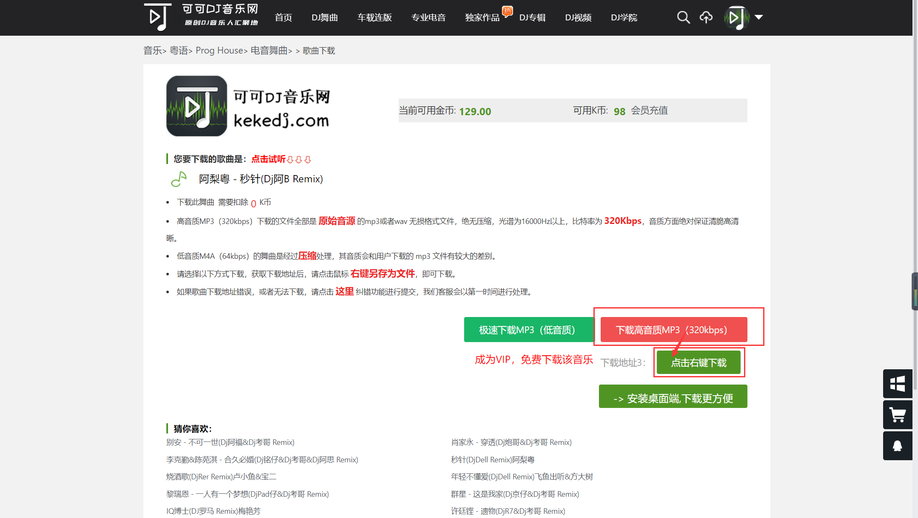
Task: Open 肖家永 - 穿透 recommended song
Action: pyautogui.click(x=511, y=442)
